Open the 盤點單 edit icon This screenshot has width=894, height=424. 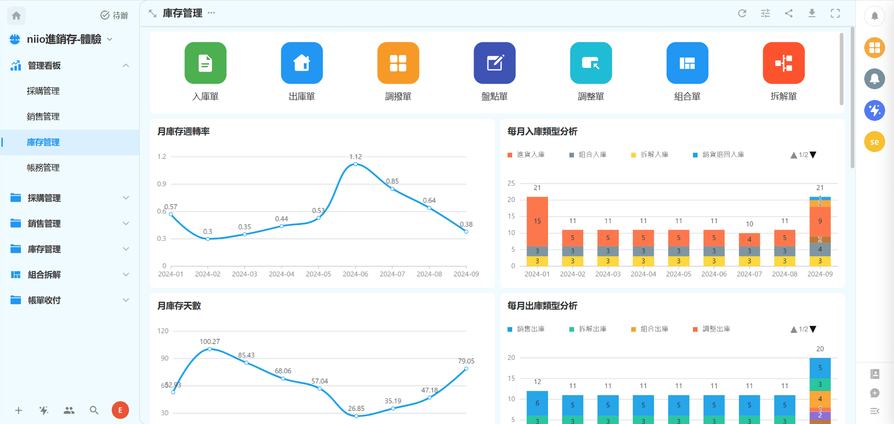494,63
